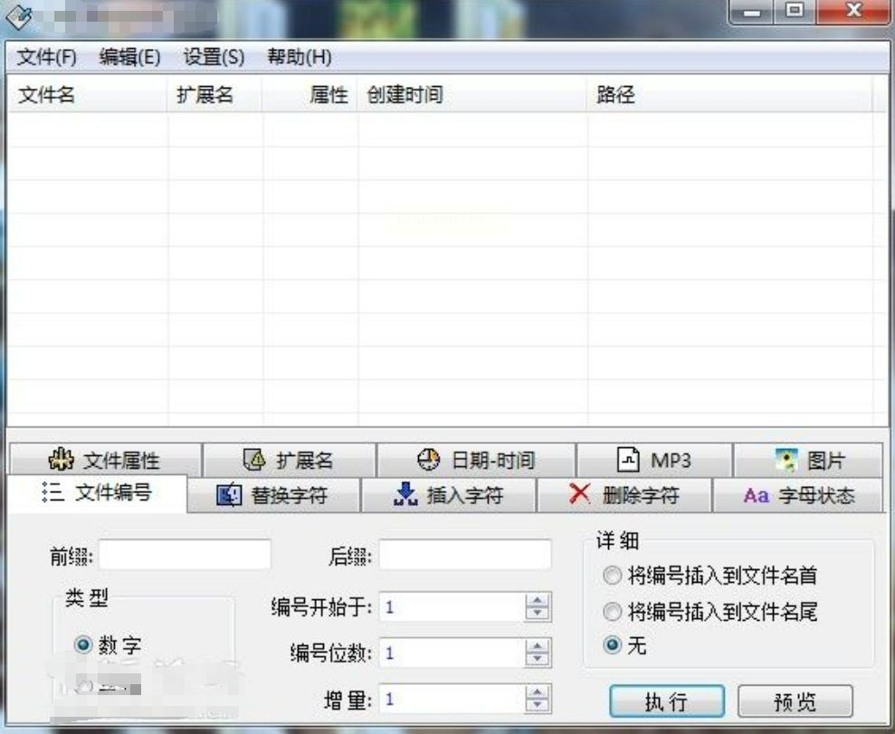This screenshot has width=895, height=734.
Task: Choose 将编号插入到文件名首 radio option
Action: click(612, 575)
